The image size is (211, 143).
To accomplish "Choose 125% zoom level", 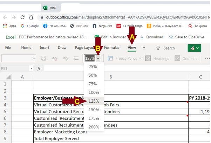I will tap(94, 101).
